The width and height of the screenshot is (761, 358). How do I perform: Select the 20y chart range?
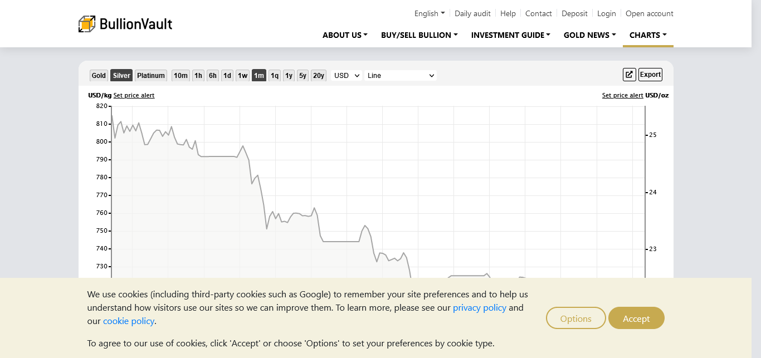click(318, 76)
